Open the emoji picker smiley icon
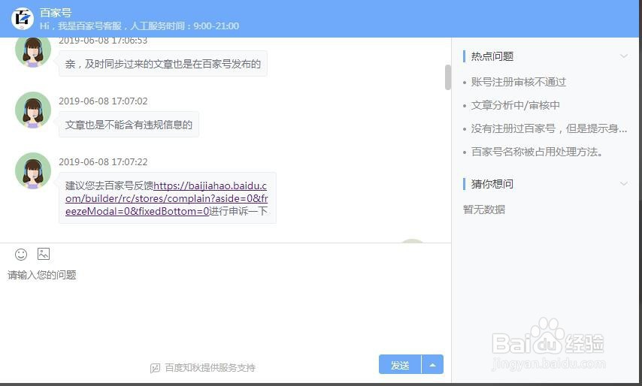Viewport: 642px width, 386px height. [21, 255]
